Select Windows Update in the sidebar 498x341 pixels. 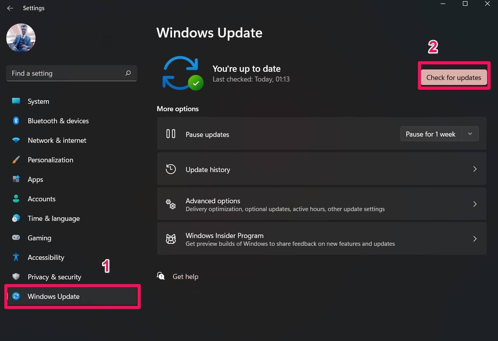[54, 297]
